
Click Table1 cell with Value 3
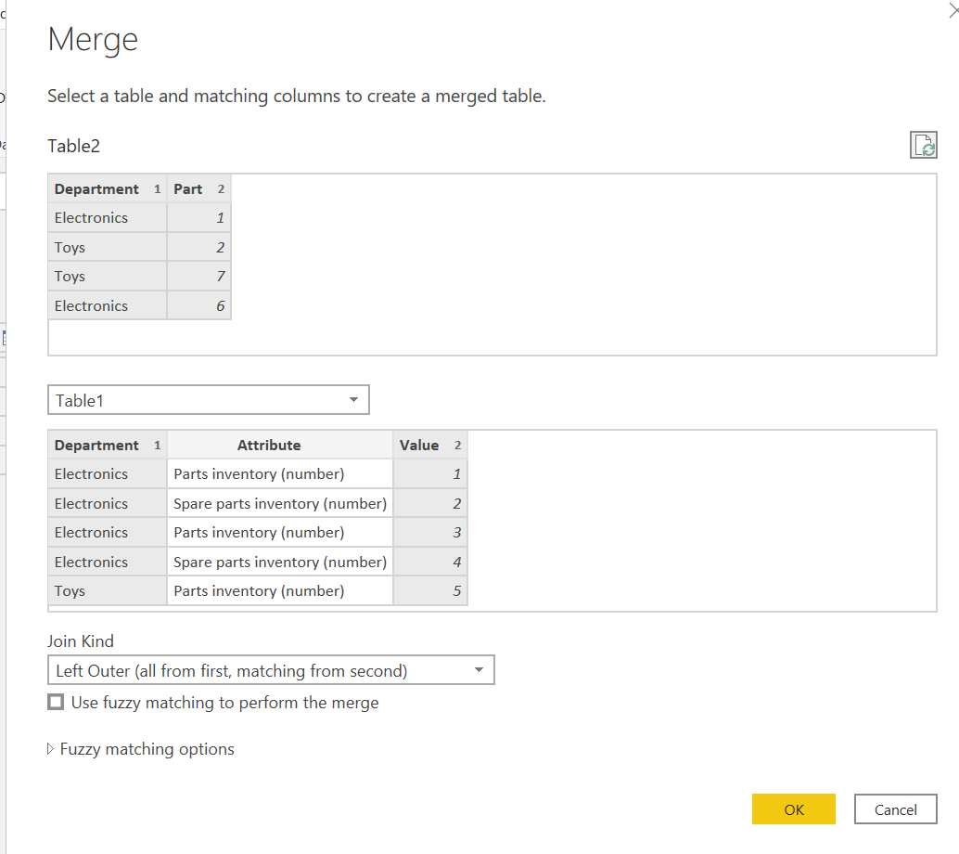(x=430, y=533)
